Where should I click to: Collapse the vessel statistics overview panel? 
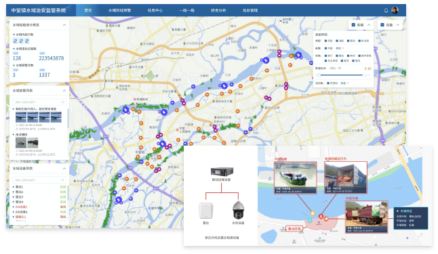click(64, 25)
